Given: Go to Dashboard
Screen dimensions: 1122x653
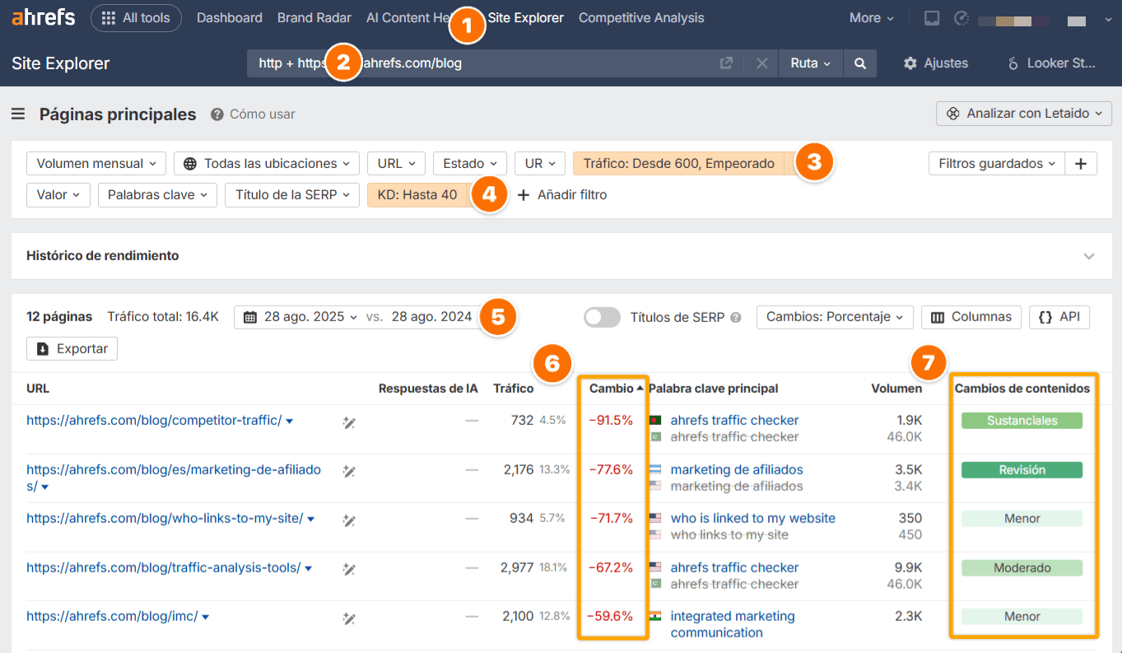Looking at the screenshot, I should 230,17.
